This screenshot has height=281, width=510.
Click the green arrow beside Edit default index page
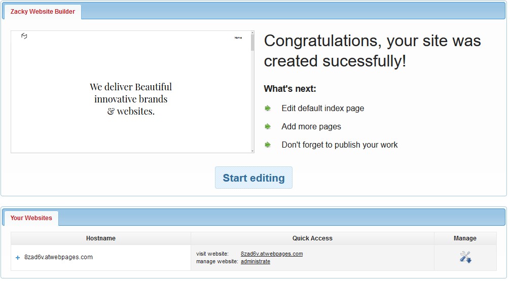[x=268, y=108]
